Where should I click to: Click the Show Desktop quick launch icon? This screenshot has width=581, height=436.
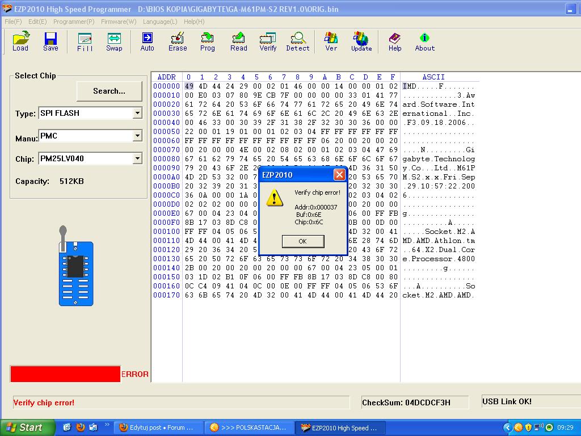[x=67, y=427]
